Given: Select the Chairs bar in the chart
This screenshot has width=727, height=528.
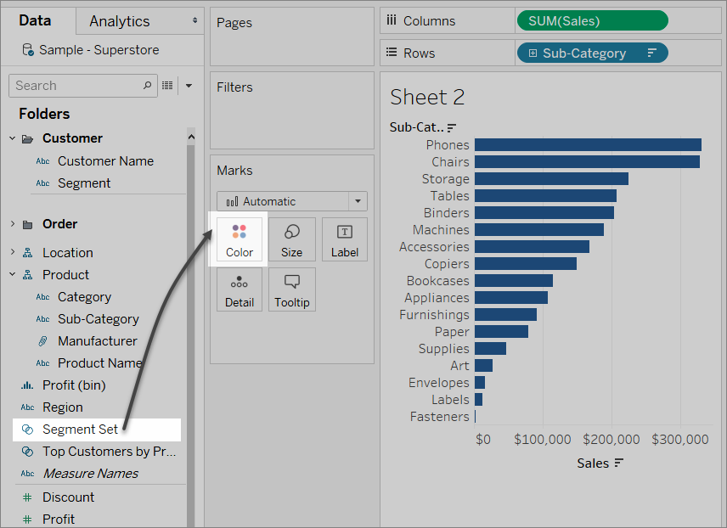Looking at the screenshot, I should coord(587,162).
